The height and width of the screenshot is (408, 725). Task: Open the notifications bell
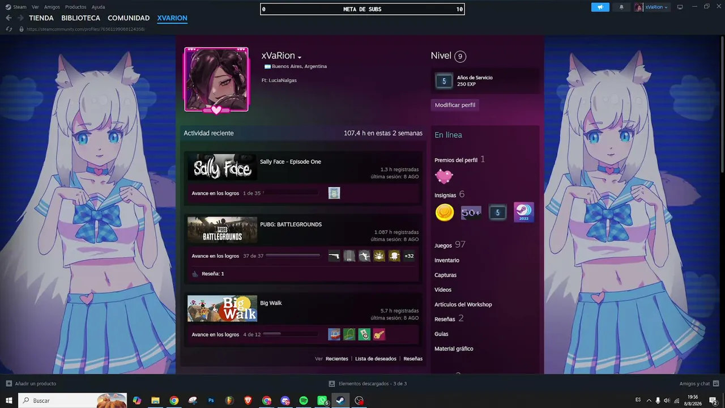coord(621,7)
